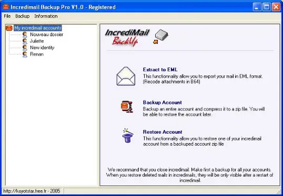Select the New identity account
Screen dimensions: 283x196
coord(42,48)
